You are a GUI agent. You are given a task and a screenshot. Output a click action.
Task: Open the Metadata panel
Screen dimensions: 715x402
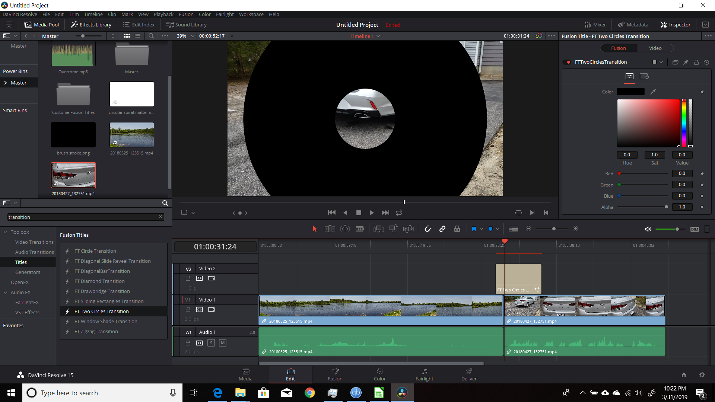633,25
